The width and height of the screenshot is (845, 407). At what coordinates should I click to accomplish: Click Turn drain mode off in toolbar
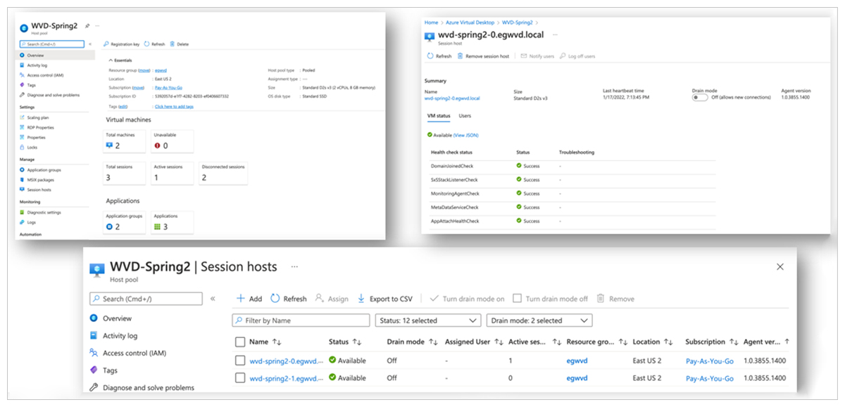tap(551, 299)
